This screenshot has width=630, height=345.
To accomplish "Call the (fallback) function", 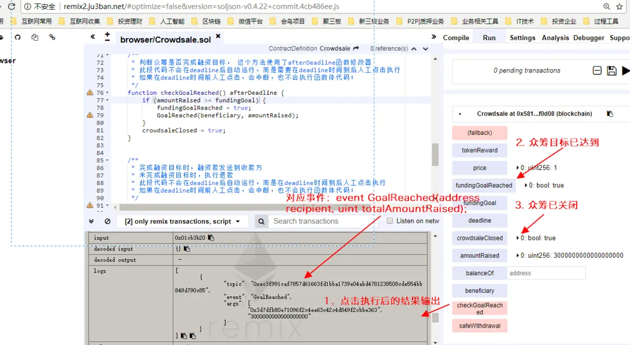I will tap(480, 133).
